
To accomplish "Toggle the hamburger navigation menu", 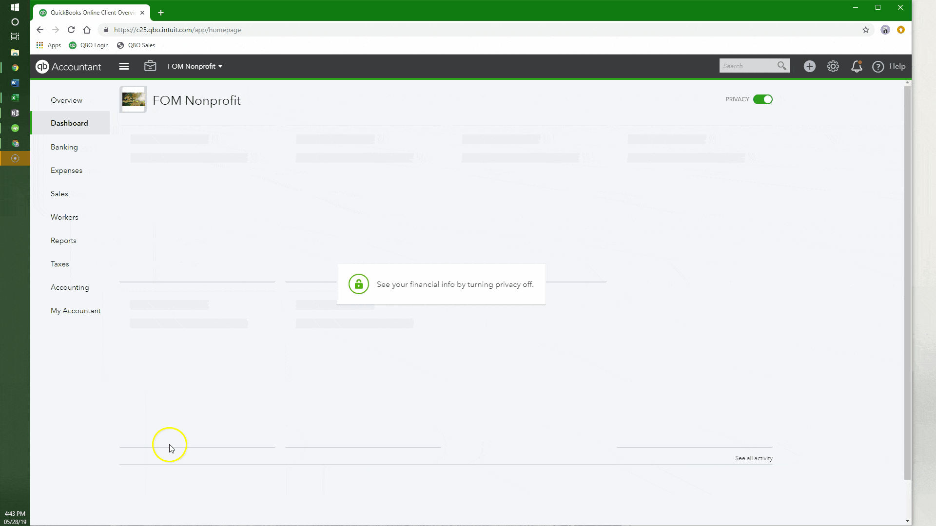I will [124, 66].
